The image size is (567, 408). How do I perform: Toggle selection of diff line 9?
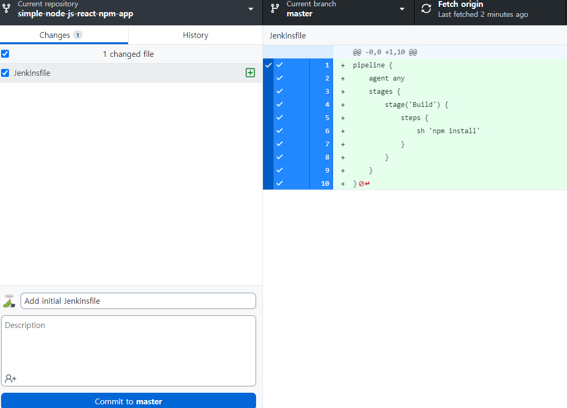point(303,170)
